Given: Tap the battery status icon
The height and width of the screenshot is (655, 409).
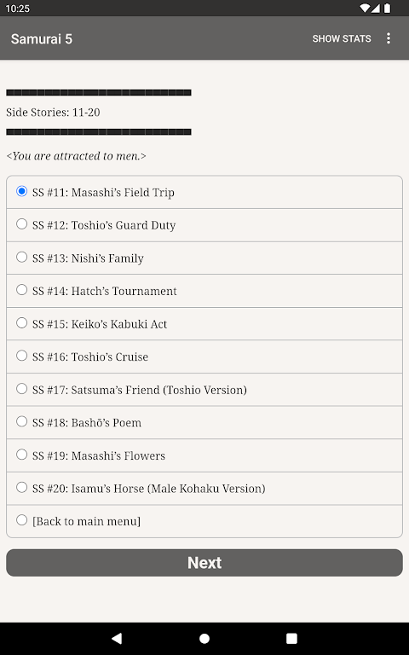Looking at the screenshot, I should click(x=388, y=8).
